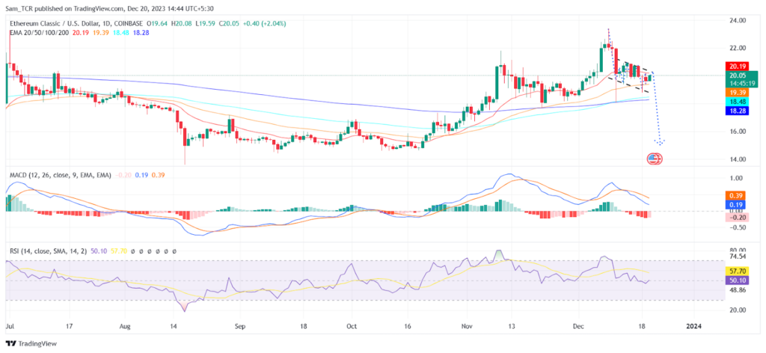Image resolution: width=766 pixels, height=353 pixels.
Task: Click the TradingView logo at bottom left
Action: tap(31, 344)
